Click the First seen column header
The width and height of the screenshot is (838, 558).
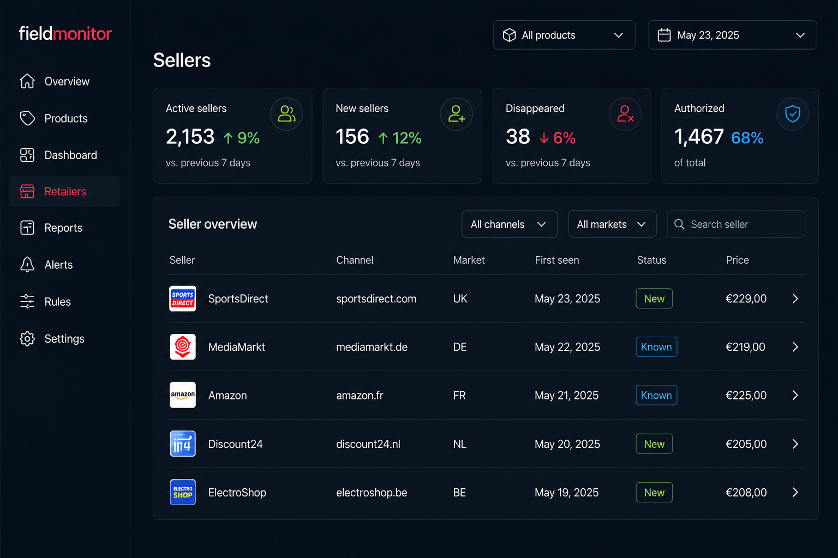pos(557,260)
